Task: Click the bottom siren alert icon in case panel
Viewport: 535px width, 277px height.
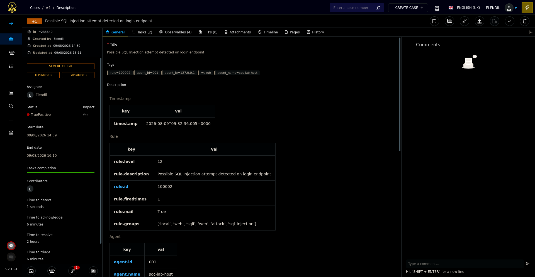Action: (x=52, y=271)
